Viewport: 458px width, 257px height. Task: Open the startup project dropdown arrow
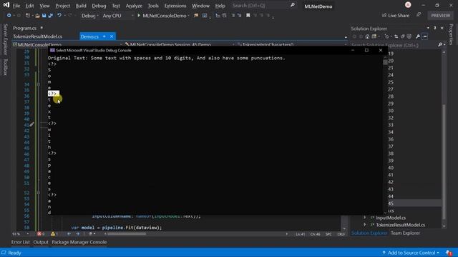pyautogui.click(x=189, y=16)
